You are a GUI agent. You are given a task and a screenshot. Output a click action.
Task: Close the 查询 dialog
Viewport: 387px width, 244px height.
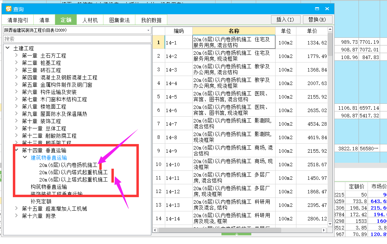[x=327, y=9]
